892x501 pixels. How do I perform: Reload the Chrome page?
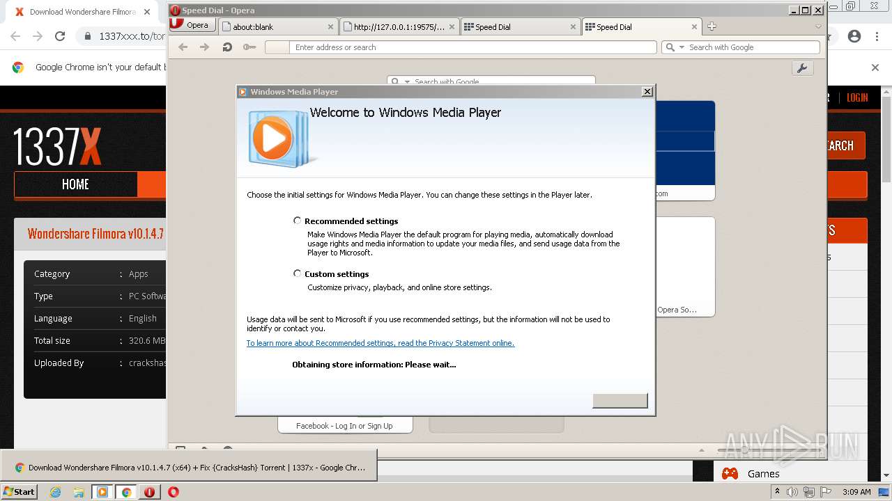60,36
